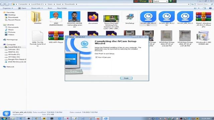This screenshot has width=214, height=120.
Task: Click Finish in iVCam Setup wizard
Action: pos(126,78)
